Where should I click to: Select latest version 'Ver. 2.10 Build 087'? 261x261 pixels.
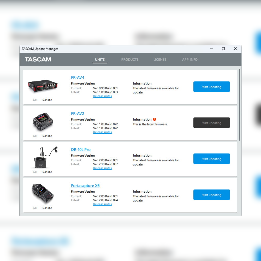[x=105, y=164]
